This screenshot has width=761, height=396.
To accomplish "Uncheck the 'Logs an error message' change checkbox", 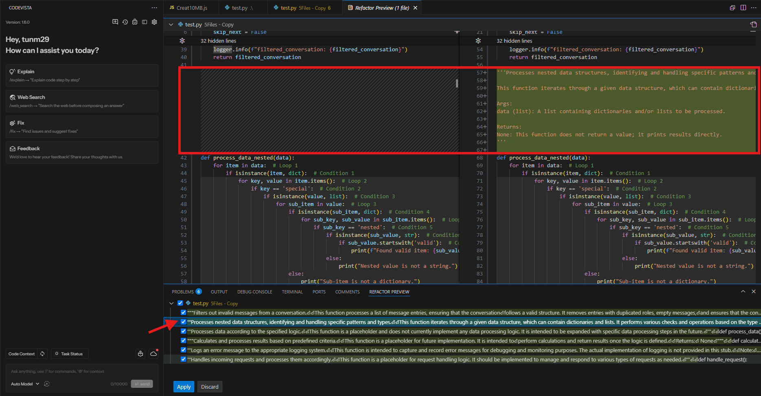I will point(183,350).
